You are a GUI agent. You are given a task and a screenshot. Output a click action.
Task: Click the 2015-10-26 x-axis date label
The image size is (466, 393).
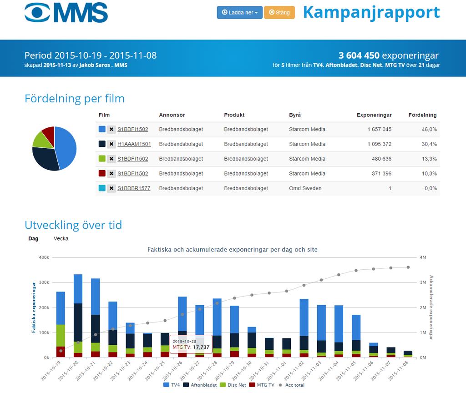172,371
